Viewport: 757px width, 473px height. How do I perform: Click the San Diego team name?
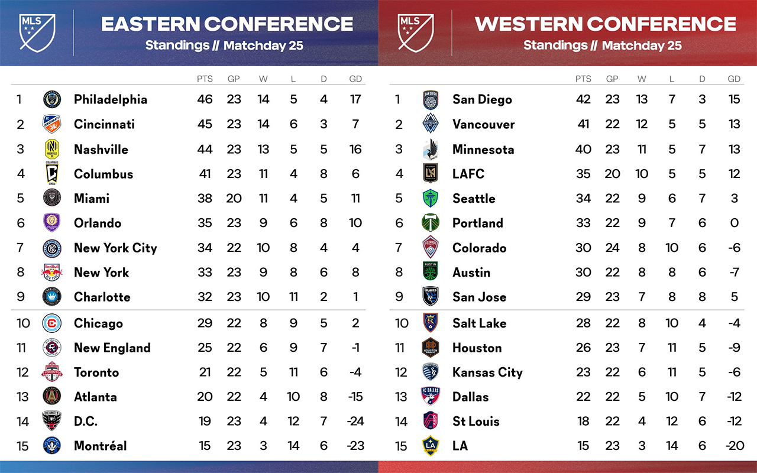pos(482,99)
